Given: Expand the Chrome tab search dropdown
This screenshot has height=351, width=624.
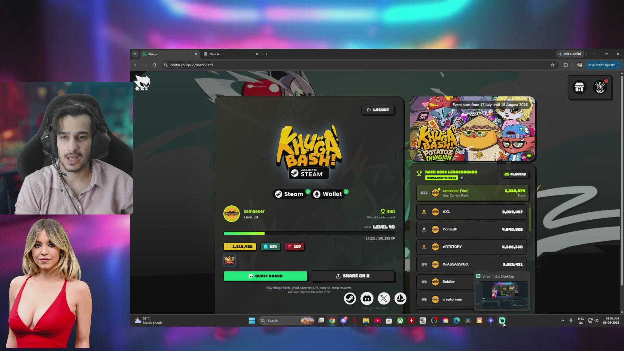Looking at the screenshot, I should point(135,54).
